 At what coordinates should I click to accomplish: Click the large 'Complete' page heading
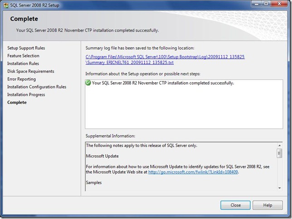(x=24, y=19)
